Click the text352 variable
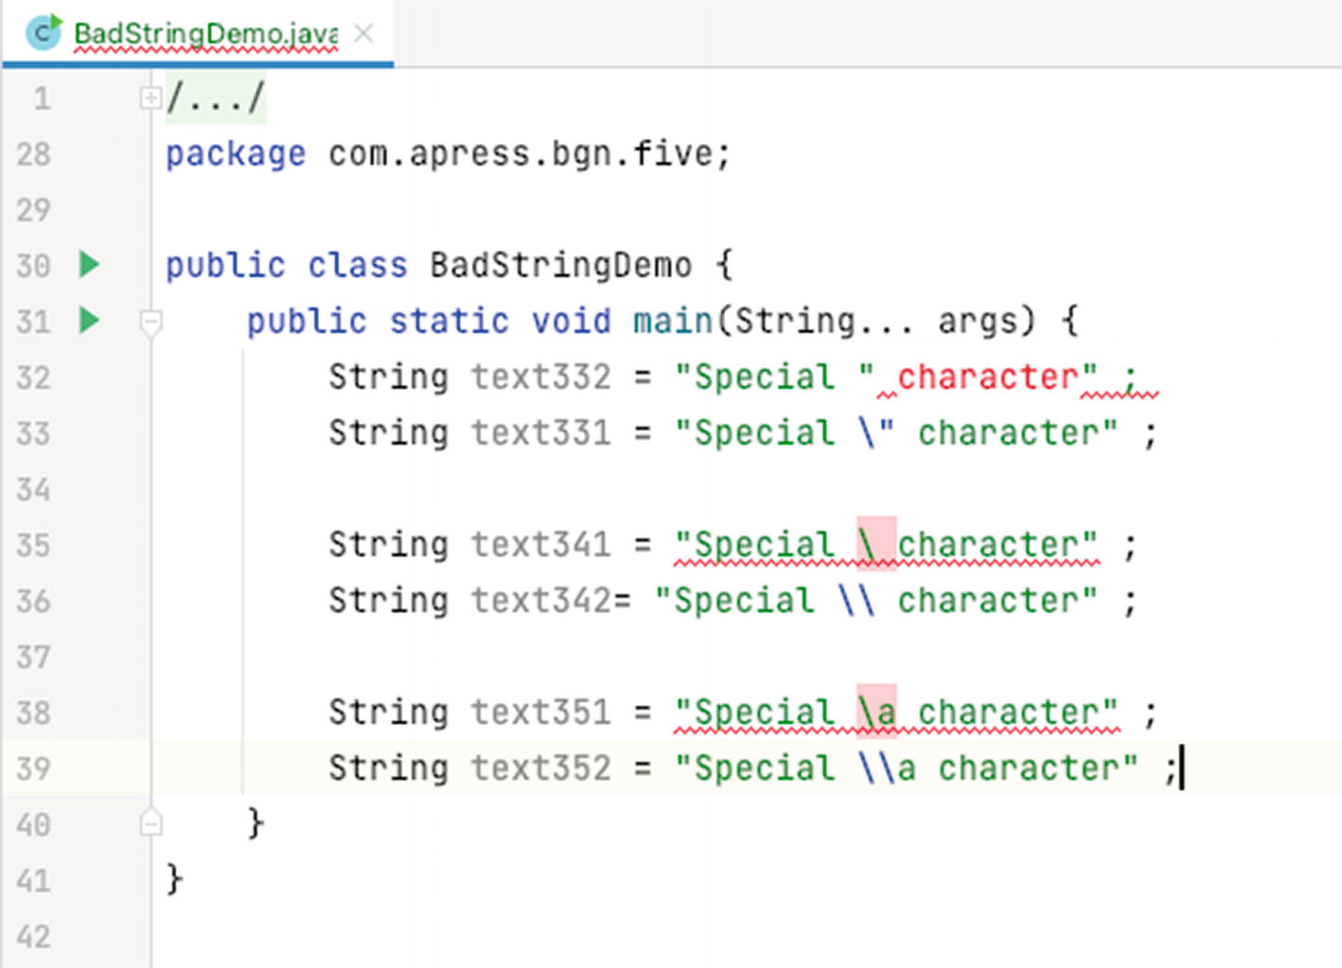1342x968 pixels. tap(541, 768)
